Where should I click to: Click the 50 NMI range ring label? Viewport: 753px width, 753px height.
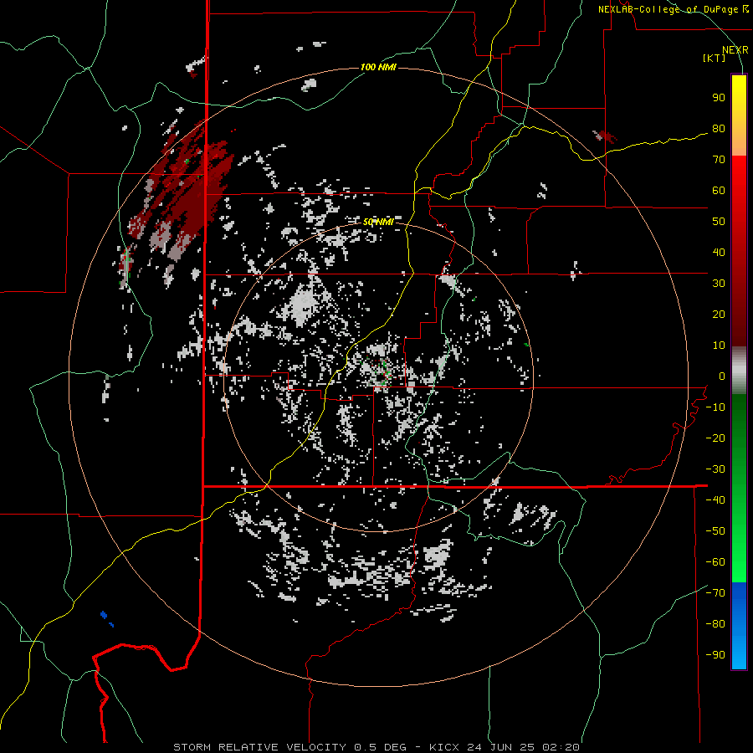[378, 222]
